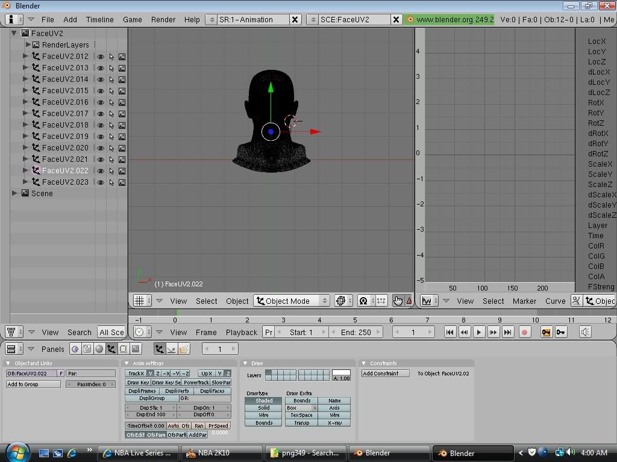Click the TimeOffset: 0.00 slider

[146, 426]
